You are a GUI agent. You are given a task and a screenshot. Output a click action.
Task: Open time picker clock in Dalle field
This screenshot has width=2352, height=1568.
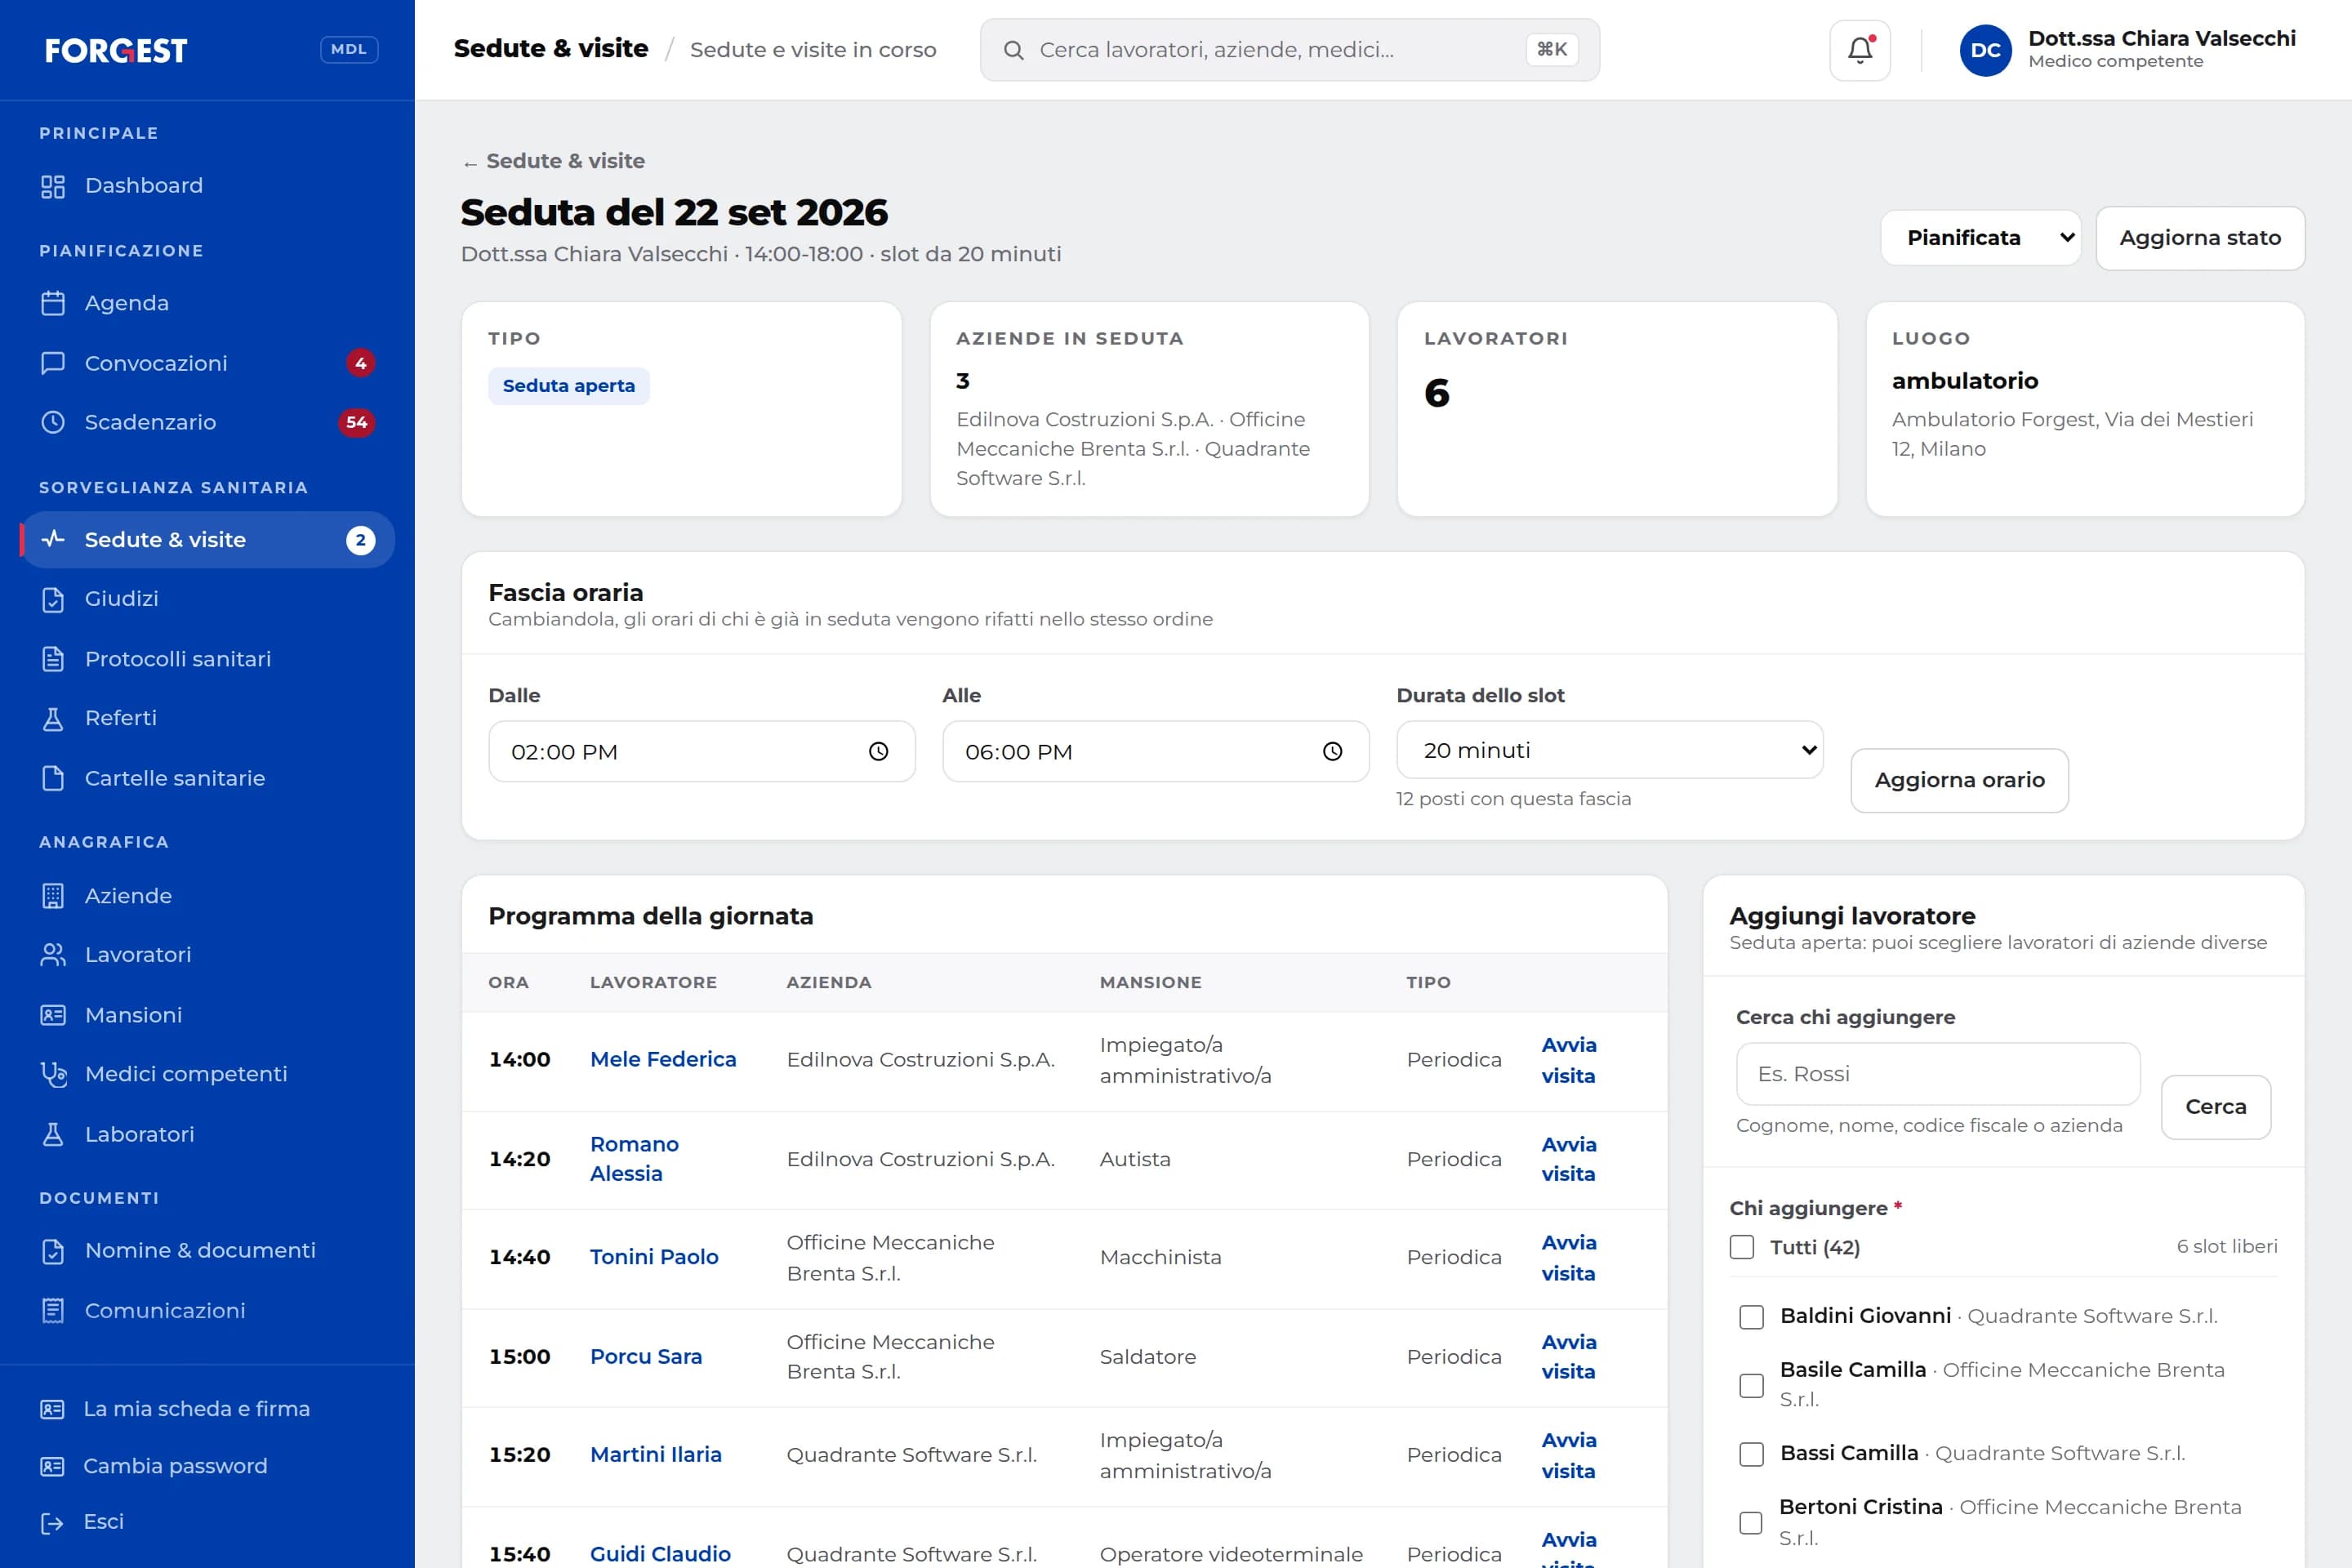coord(878,751)
